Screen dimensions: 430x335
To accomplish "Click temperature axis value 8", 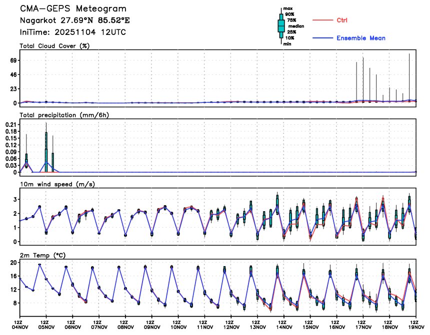I will click(15, 303).
